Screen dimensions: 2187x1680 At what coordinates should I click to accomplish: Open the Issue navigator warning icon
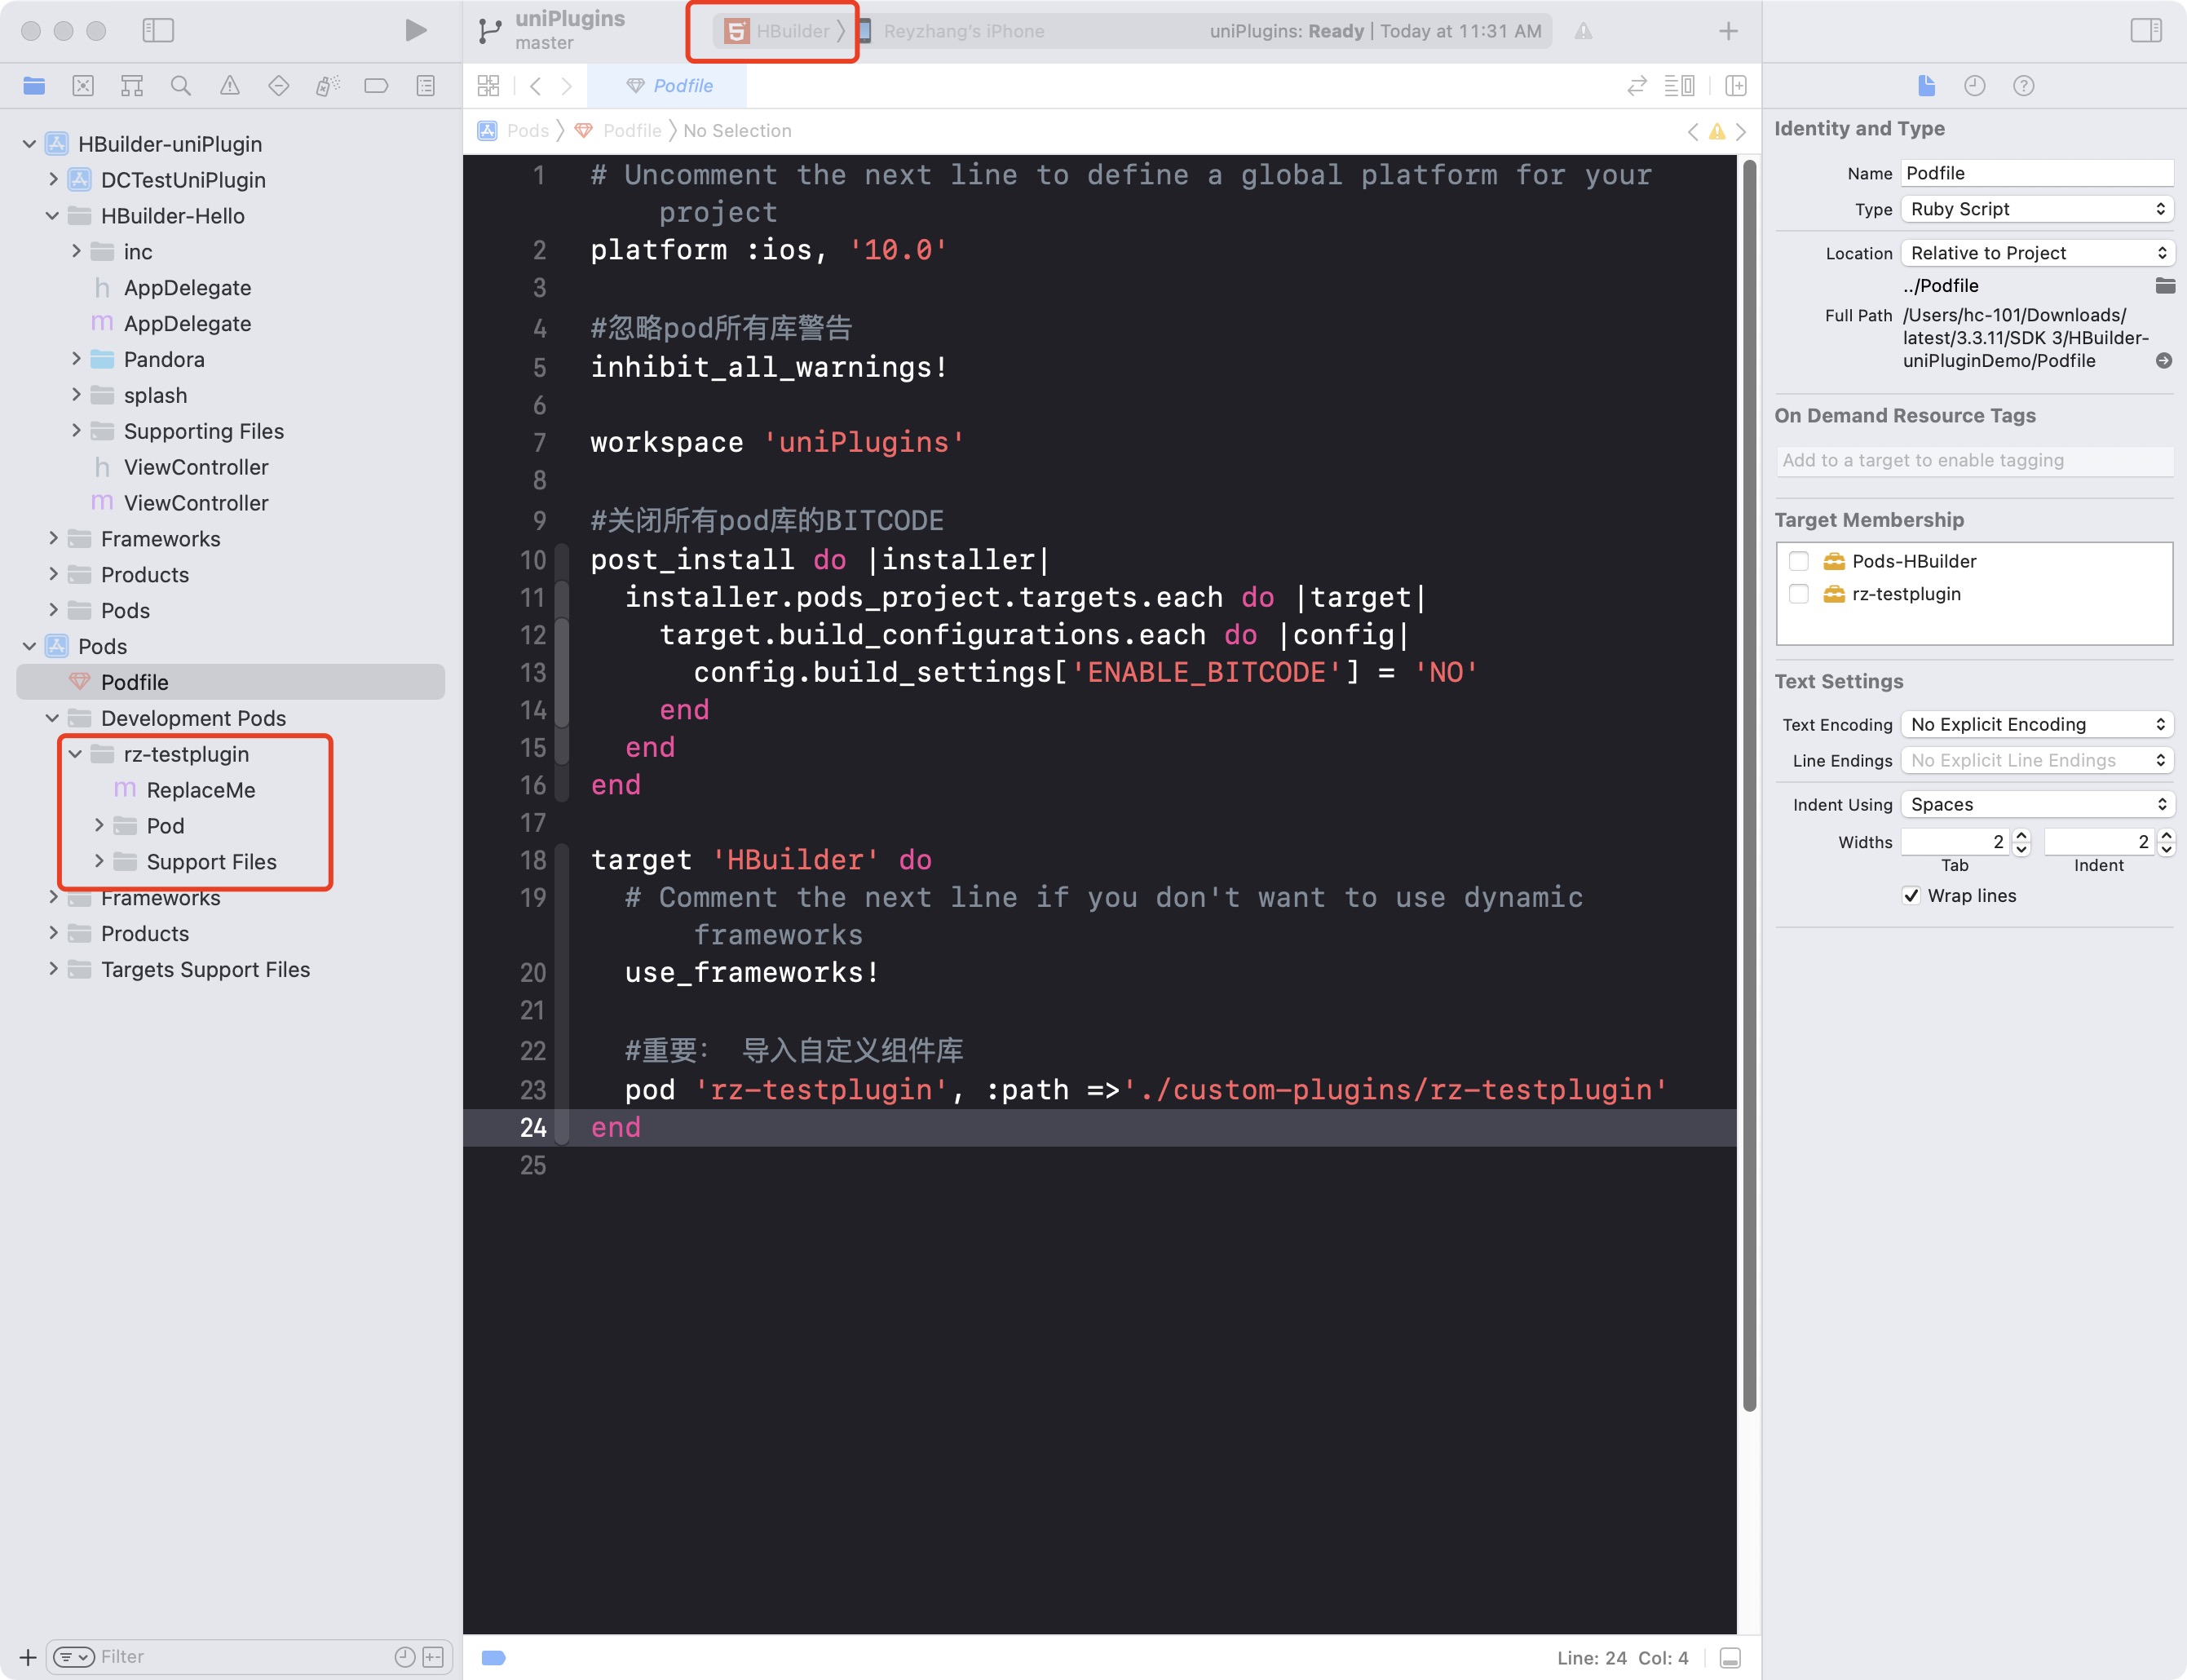coord(230,86)
